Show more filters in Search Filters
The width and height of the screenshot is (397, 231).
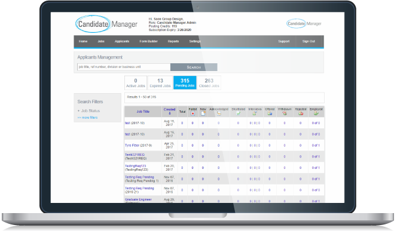pyautogui.click(x=87, y=118)
